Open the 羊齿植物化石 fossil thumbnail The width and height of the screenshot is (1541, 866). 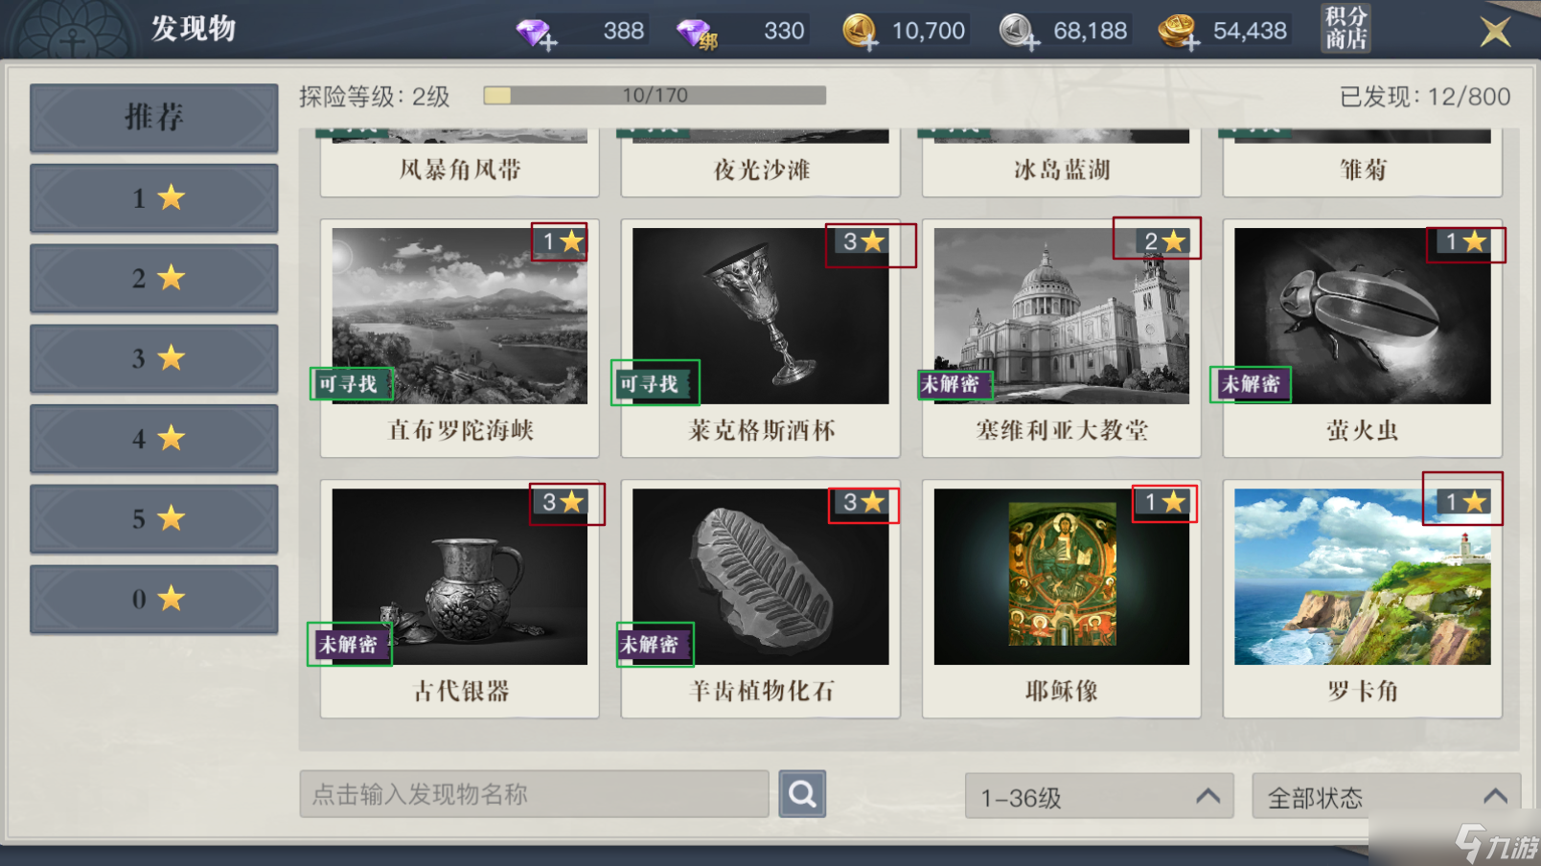761,577
